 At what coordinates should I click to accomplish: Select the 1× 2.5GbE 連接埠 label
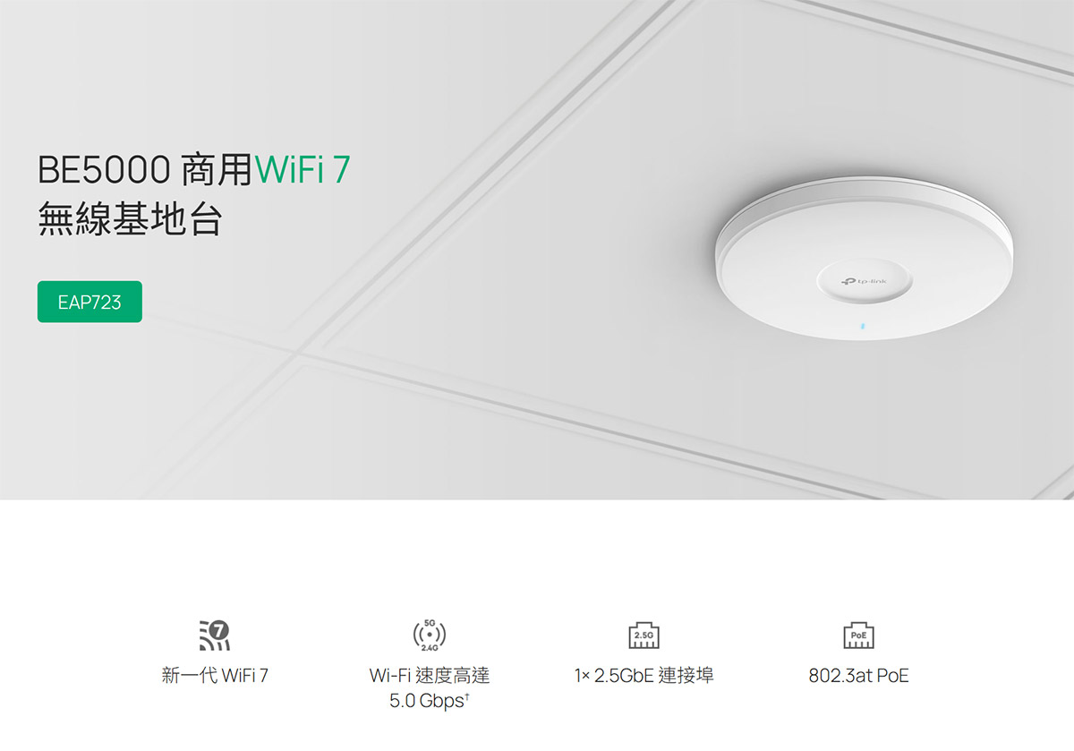pos(644,676)
